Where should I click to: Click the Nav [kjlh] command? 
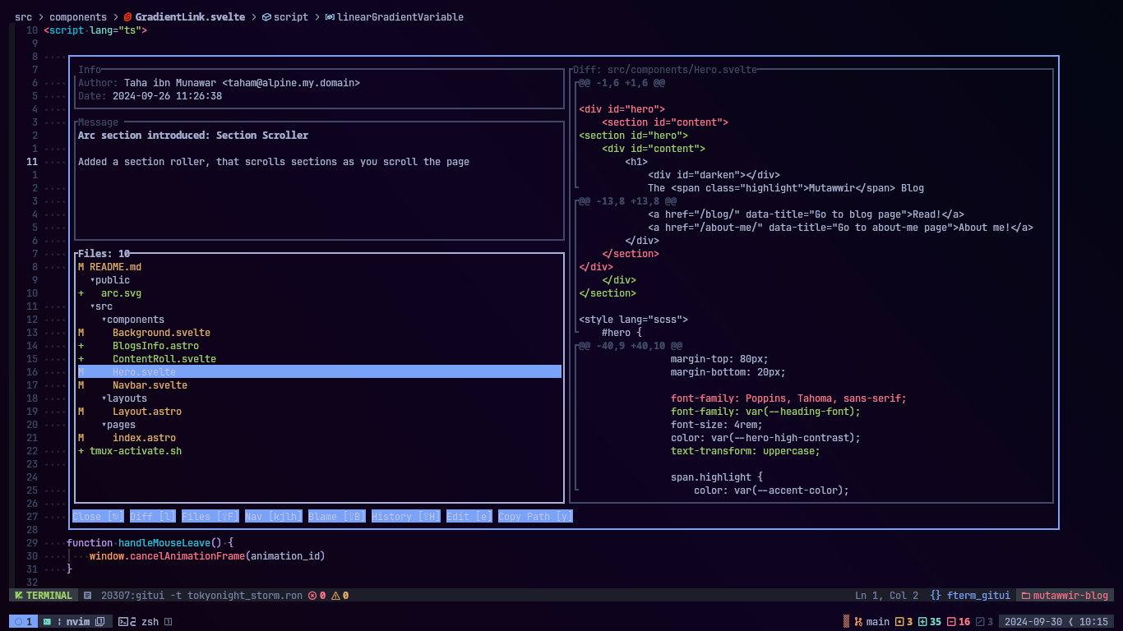274,517
